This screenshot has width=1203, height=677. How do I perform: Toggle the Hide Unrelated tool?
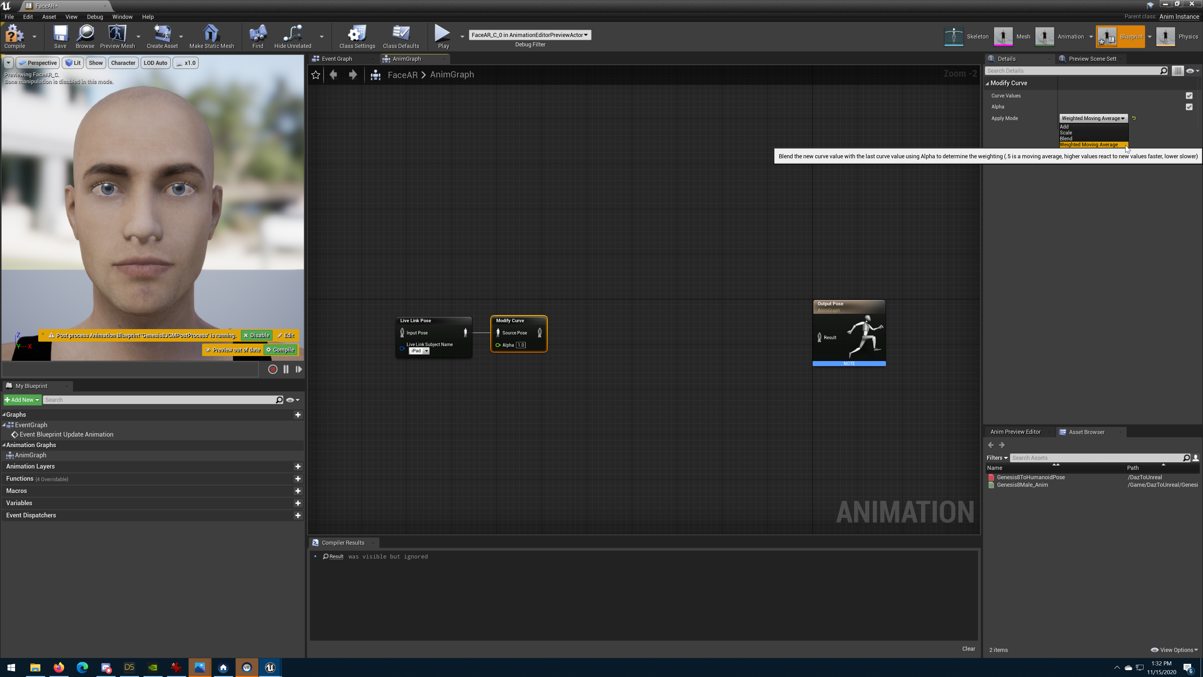pos(293,36)
